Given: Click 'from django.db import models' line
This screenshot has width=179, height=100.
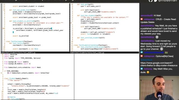Looking at the screenshot, I should pyautogui.click(x=16, y=62).
